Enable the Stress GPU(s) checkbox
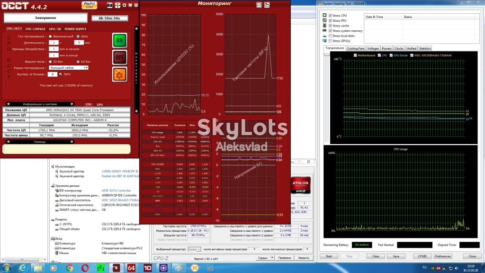This screenshot has height=273, width=485. coord(330,41)
